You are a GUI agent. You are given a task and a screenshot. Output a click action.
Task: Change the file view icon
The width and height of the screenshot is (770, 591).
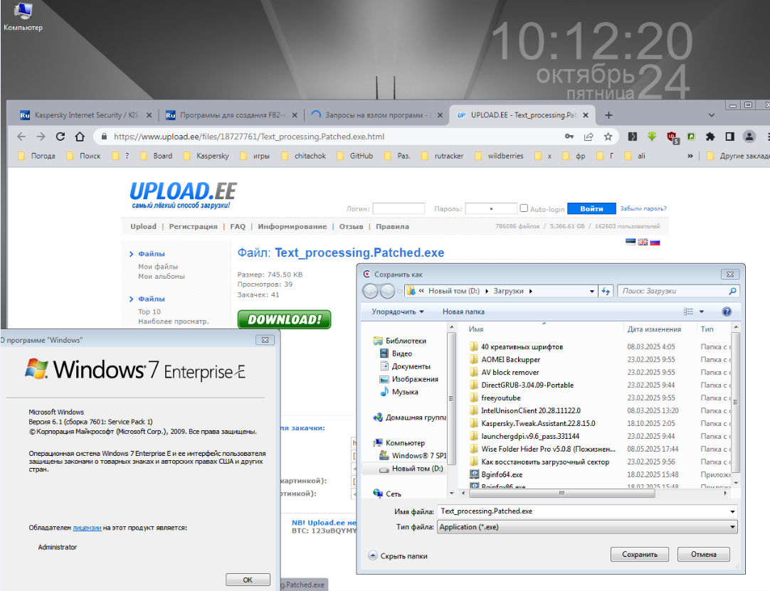pyautogui.click(x=688, y=312)
